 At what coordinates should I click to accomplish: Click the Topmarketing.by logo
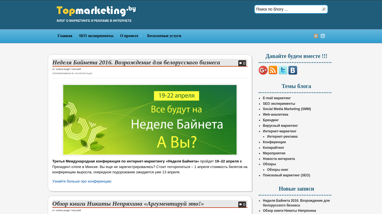click(x=96, y=11)
